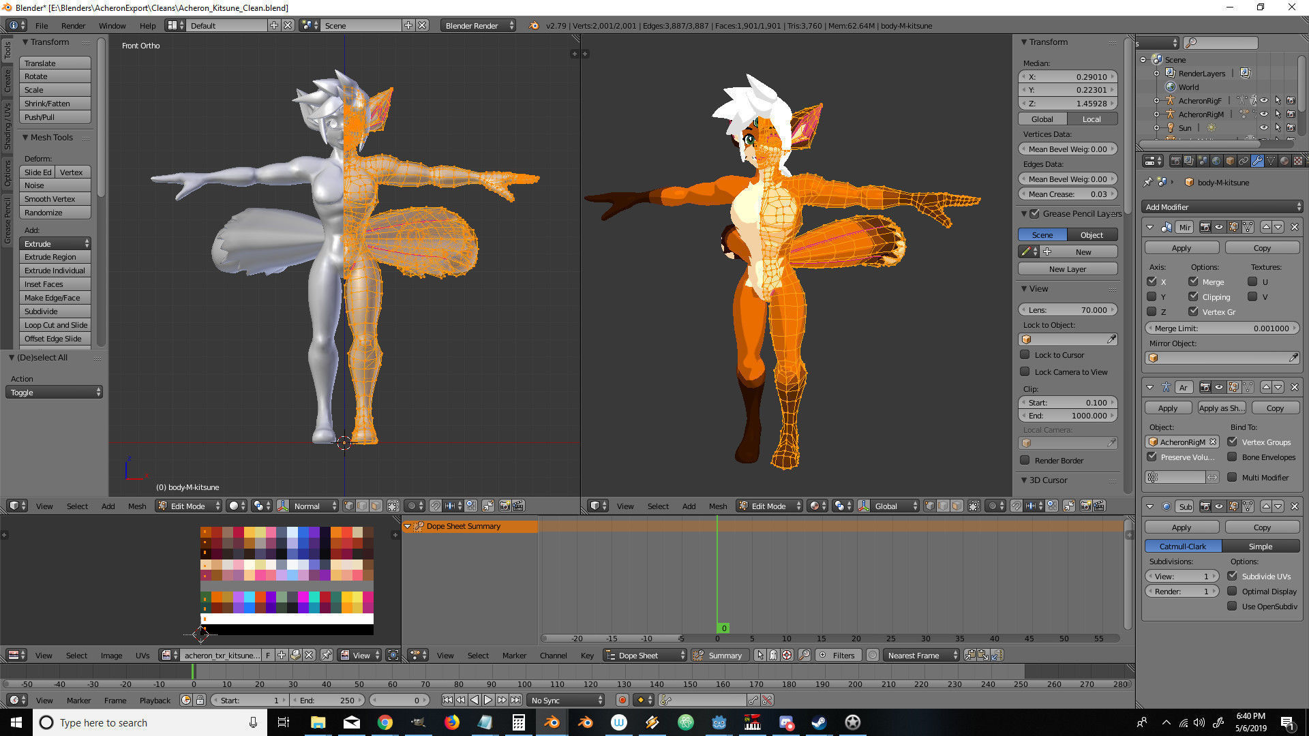1309x736 pixels.
Task: Enable the Bone Envelopes checkbox
Action: point(1232,457)
